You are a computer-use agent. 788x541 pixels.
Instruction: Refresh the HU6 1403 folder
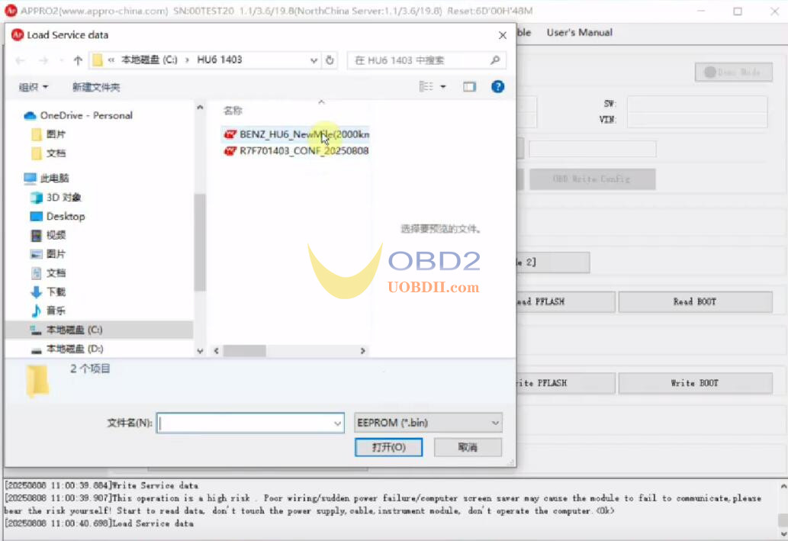tap(330, 60)
